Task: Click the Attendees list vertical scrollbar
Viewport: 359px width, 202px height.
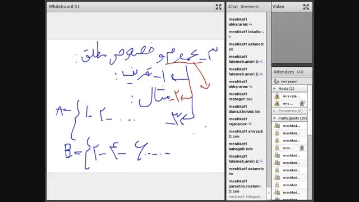Action: (x=310, y=110)
